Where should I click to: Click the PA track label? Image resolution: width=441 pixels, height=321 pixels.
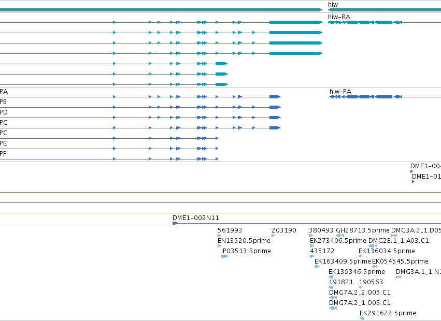[x=4, y=91]
